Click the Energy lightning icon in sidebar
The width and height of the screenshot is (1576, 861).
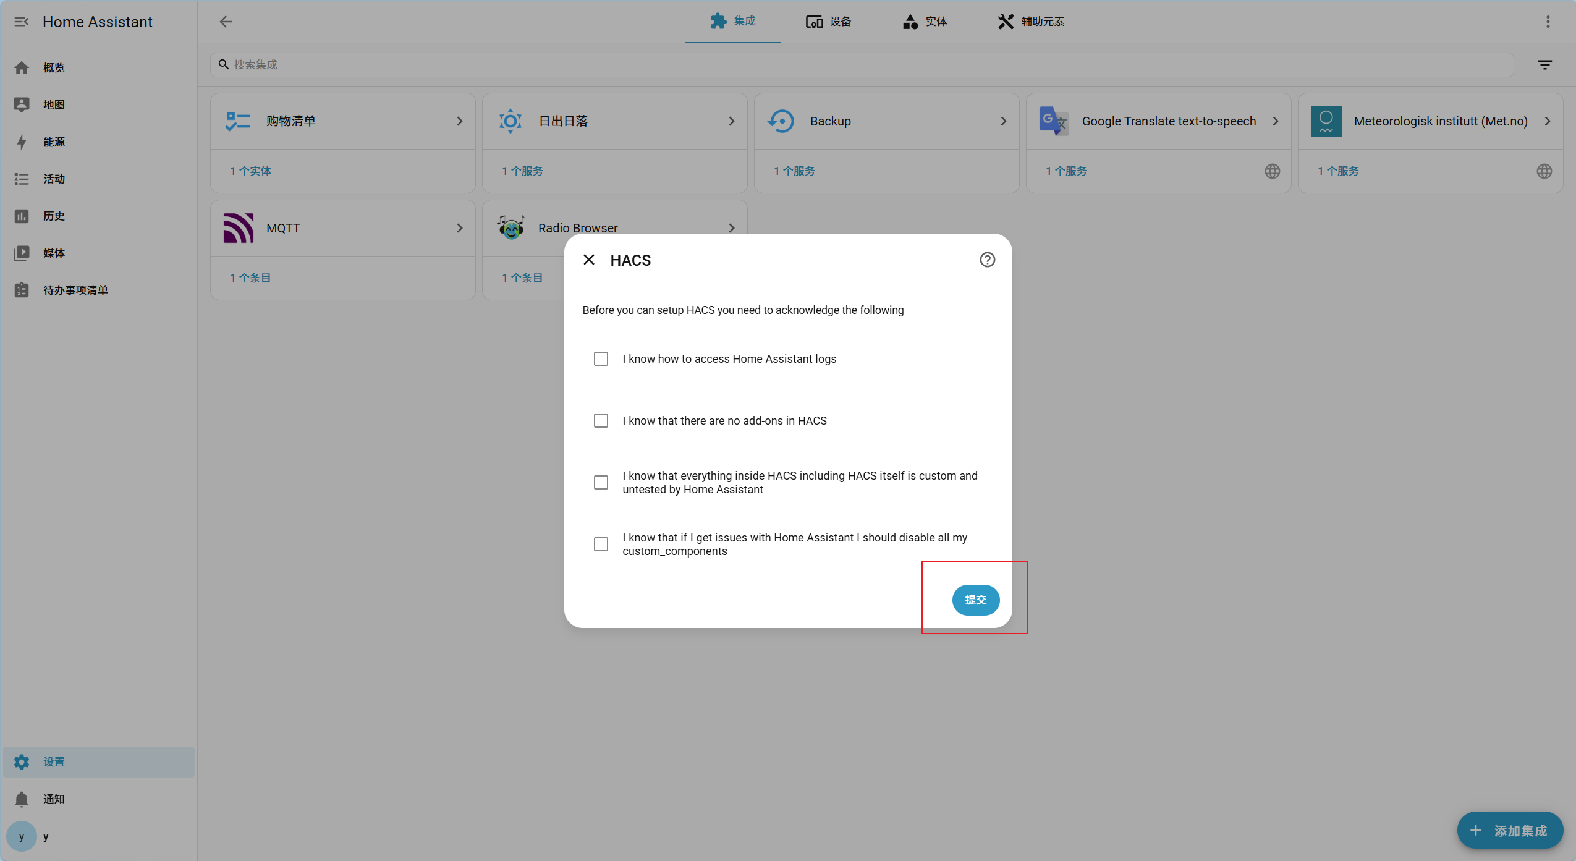[x=22, y=142]
